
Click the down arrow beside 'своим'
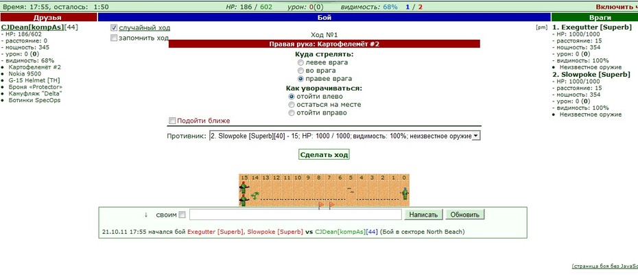pyautogui.click(x=146, y=215)
